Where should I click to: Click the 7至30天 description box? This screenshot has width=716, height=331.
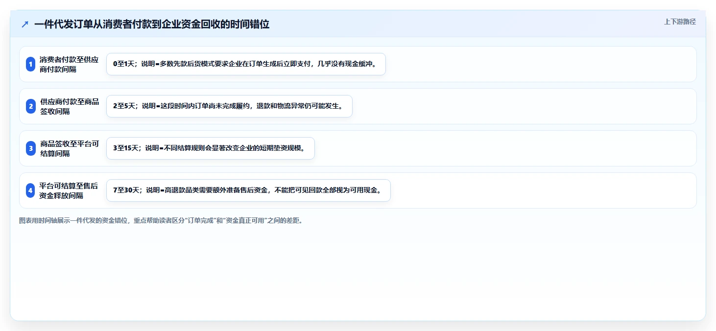click(248, 190)
